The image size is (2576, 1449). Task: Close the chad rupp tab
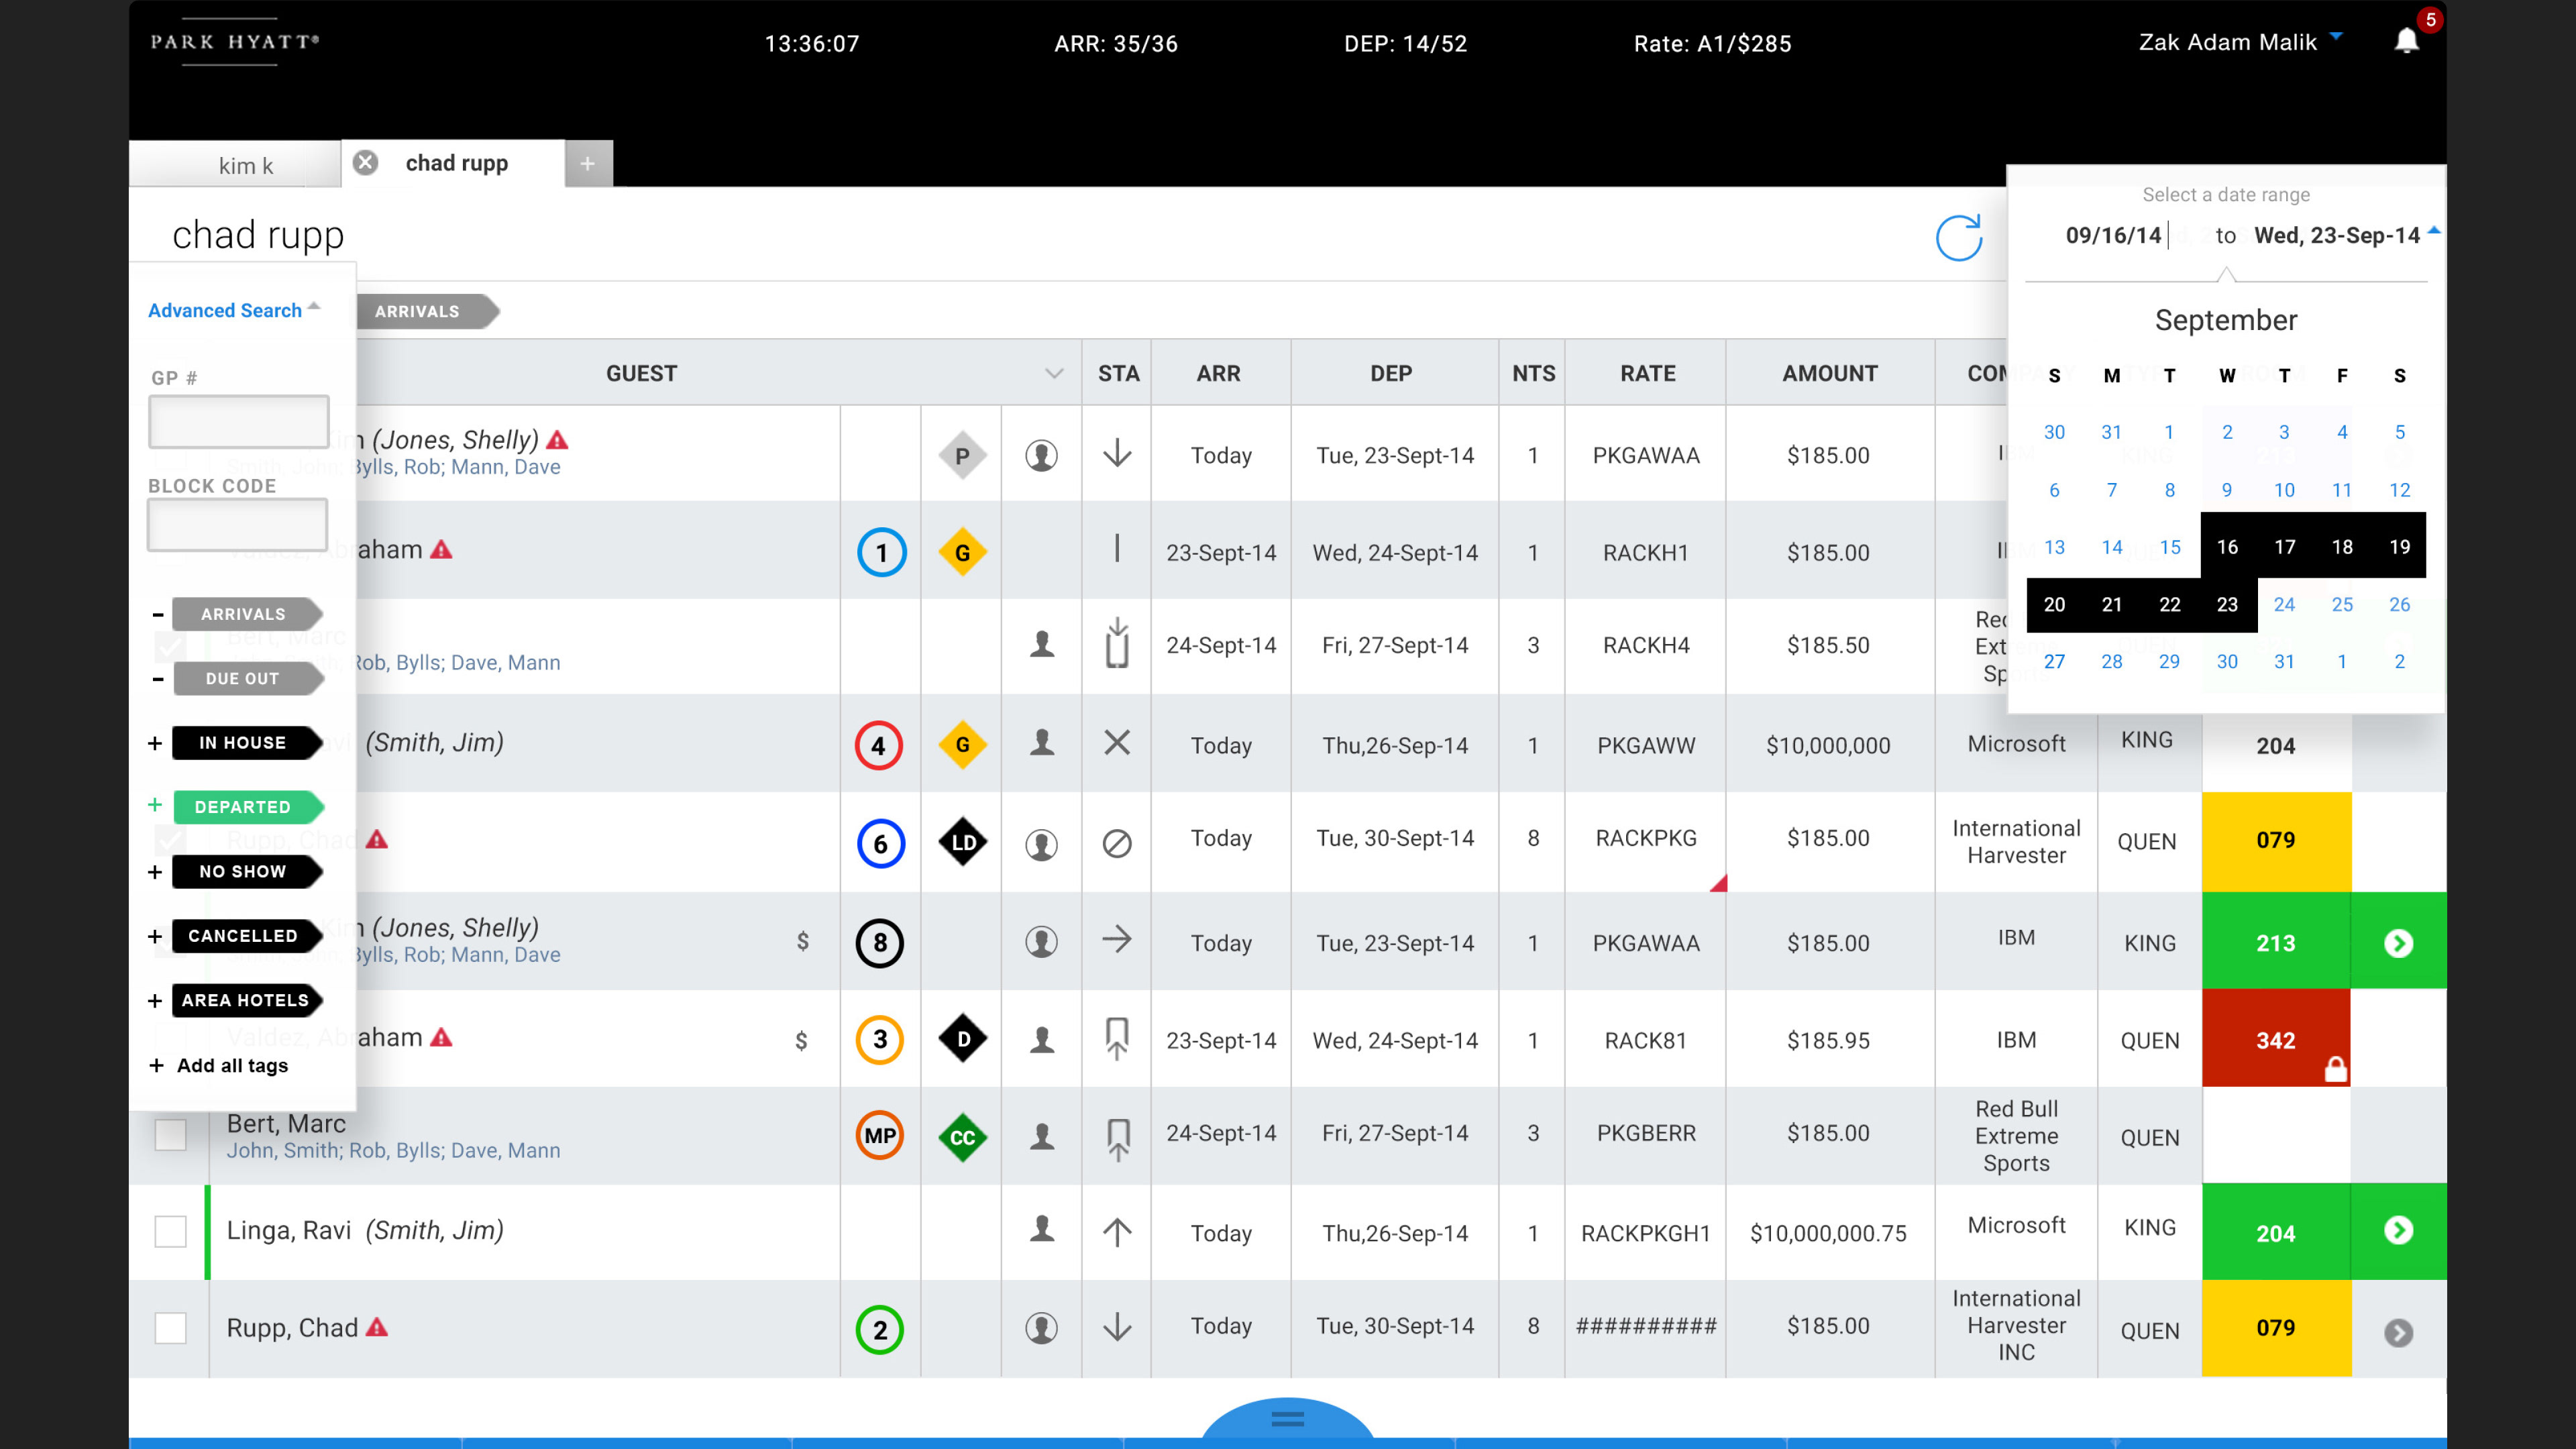tap(366, 162)
